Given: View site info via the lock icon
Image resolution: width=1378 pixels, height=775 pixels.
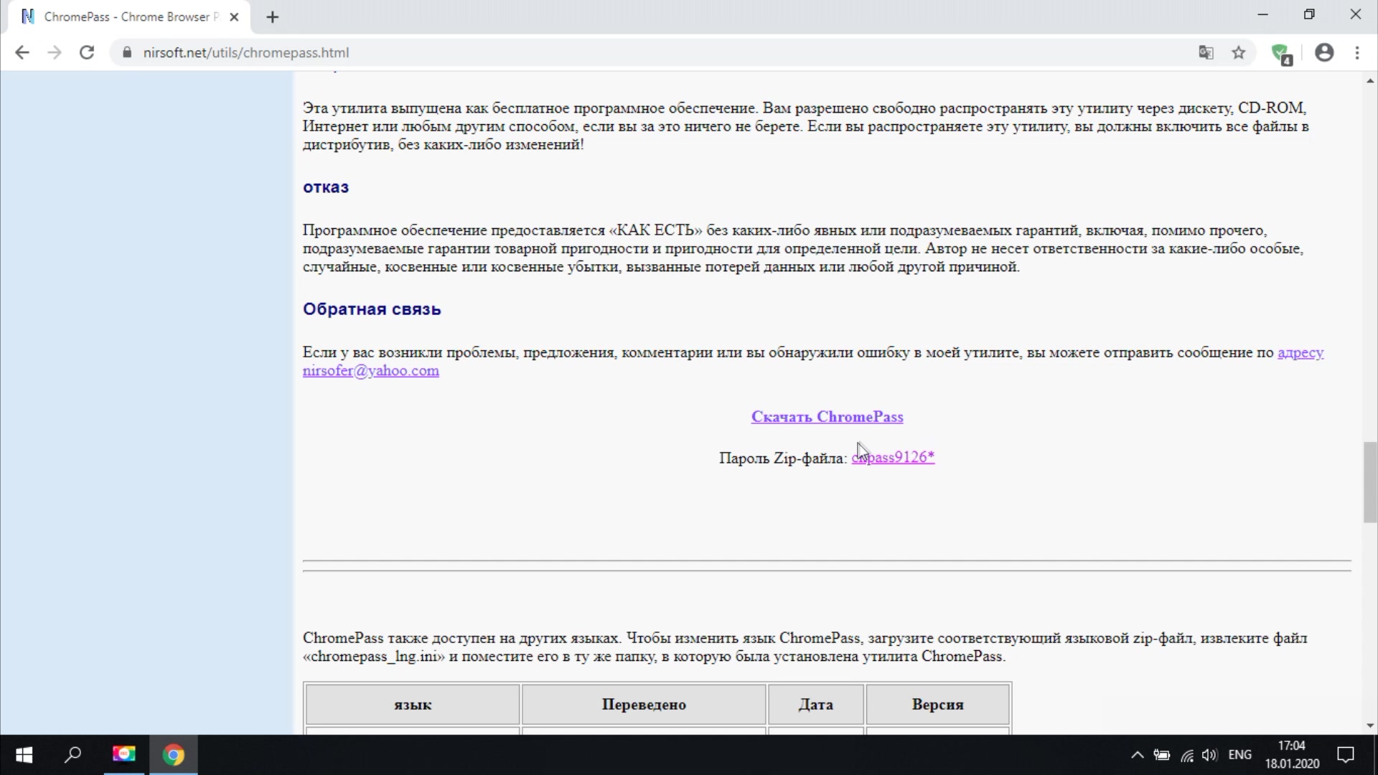Looking at the screenshot, I should click(127, 52).
